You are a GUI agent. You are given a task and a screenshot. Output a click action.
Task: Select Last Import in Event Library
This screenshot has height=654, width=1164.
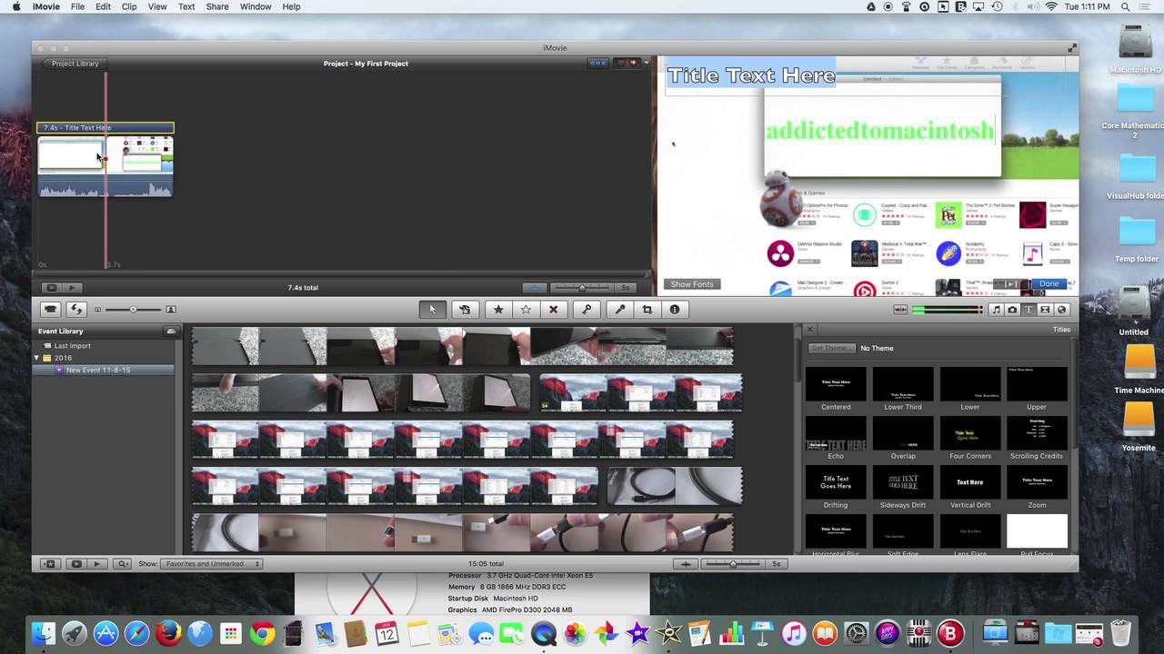point(72,346)
